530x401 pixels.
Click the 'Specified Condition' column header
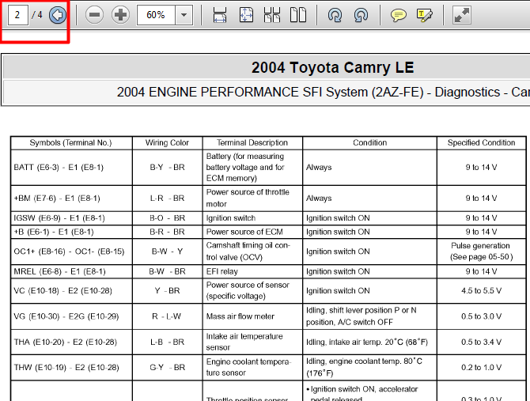click(481, 143)
